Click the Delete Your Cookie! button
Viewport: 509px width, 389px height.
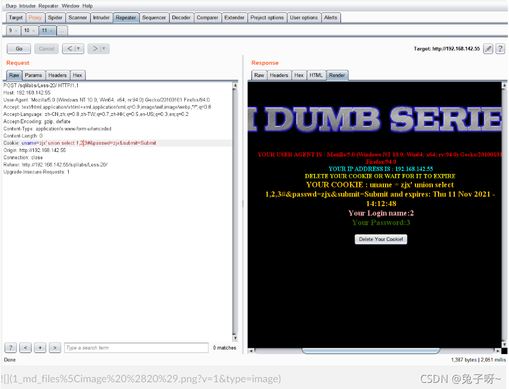click(381, 239)
